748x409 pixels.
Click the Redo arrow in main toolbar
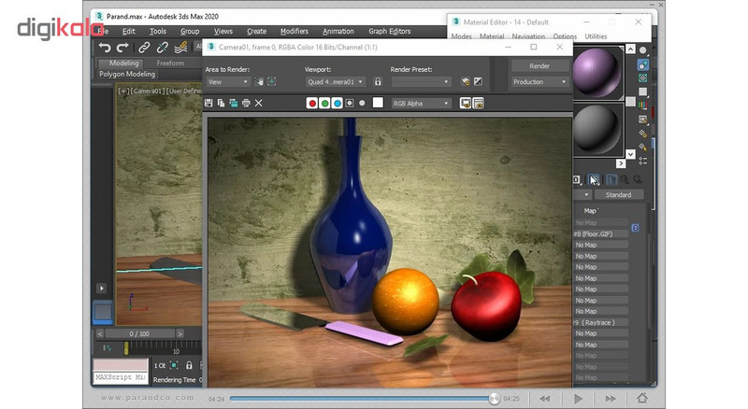click(x=122, y=48)
